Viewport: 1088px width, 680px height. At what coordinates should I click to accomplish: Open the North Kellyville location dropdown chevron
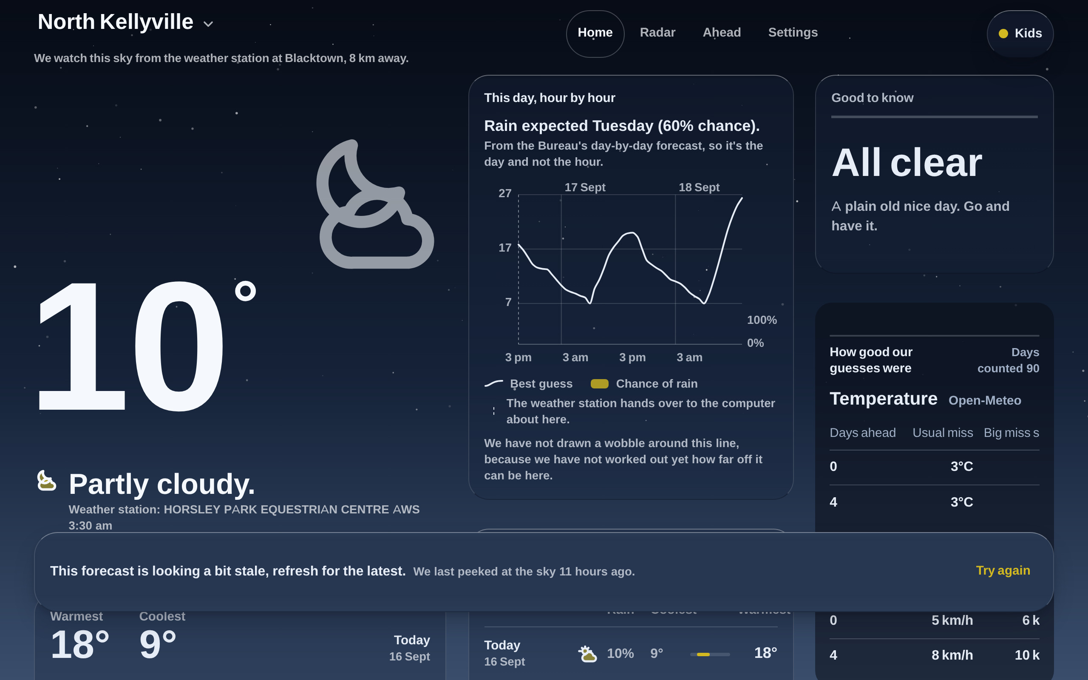pyautogui.click(x=208, y=24)
